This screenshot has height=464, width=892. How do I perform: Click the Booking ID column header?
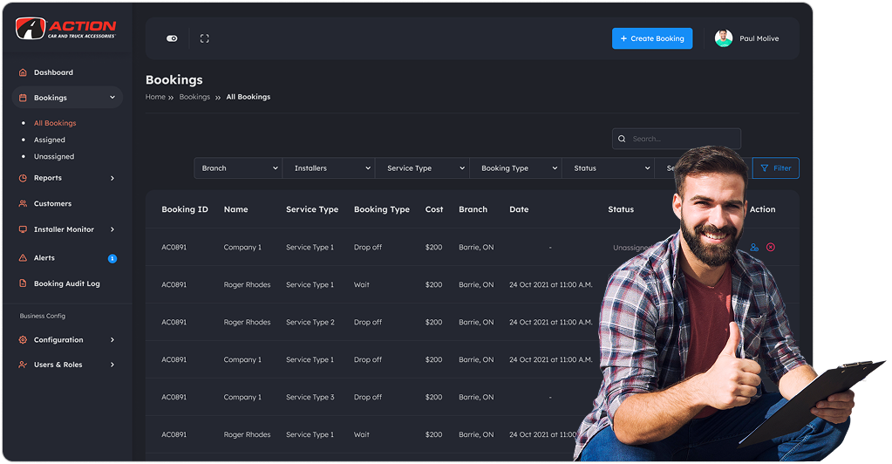[185, 209]
